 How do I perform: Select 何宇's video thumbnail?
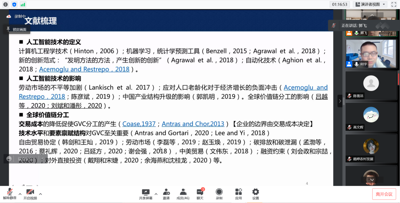(x=371, y=54)
